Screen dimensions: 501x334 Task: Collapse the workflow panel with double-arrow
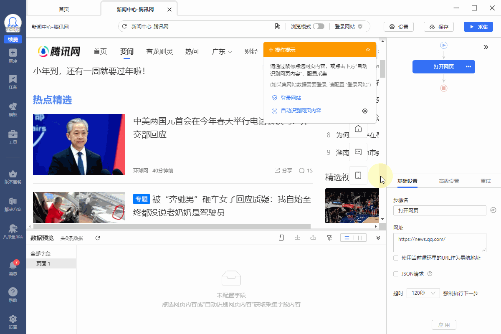(486, 47)
